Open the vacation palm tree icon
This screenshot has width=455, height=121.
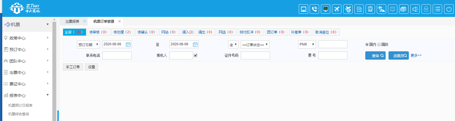[x=382, y=9]
